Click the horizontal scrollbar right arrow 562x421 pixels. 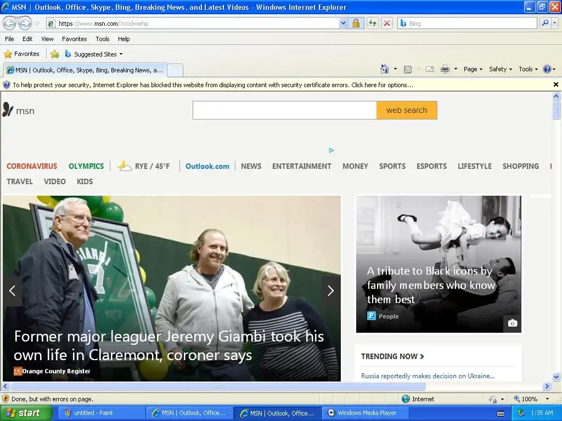point(547,386)
